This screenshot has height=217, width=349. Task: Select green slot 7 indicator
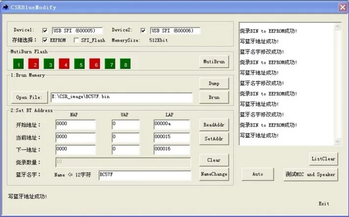(110, 64)
